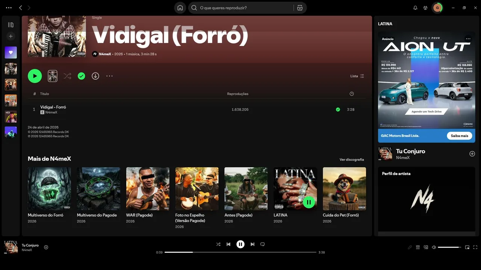Open the queue

pos(418,247)
